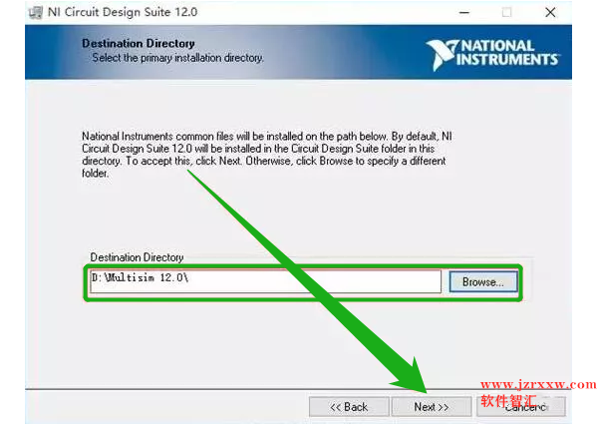Image resolution: width=599 pixels, height=433 pixels.
Task: Close the NI Circuit Design Suite installer
Action: coord(550,13)
